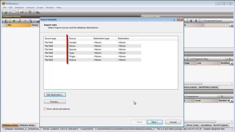This screenshot has height=132, width=235.
Task: Switch to the BLAST projects tab
Action: pyautogui.click(x=221, y=125)
